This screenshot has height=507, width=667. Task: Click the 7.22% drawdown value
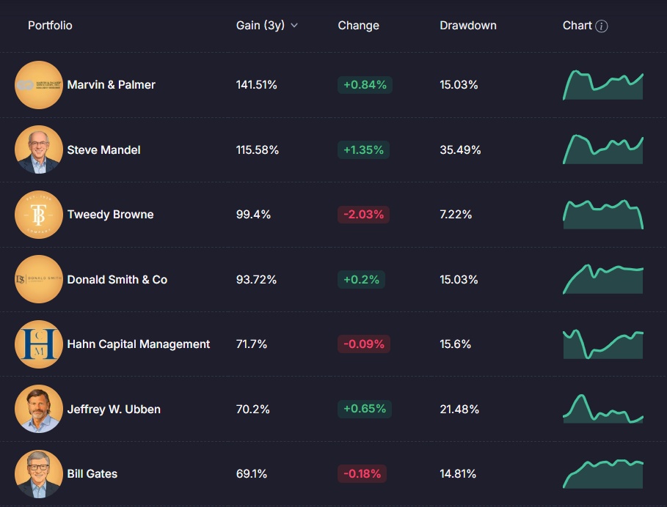click(456, 215)
